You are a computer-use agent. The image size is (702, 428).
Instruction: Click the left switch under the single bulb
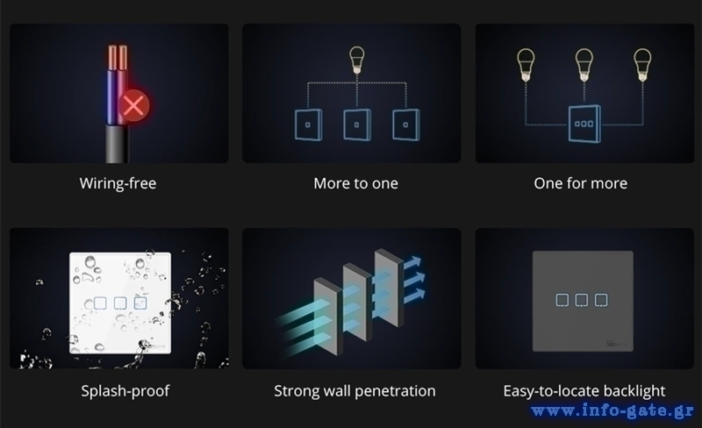[308, 125]
